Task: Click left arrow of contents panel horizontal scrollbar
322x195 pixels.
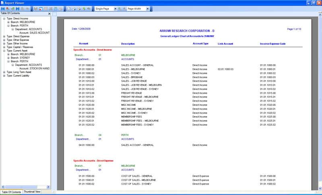Action: click(3, 187)
